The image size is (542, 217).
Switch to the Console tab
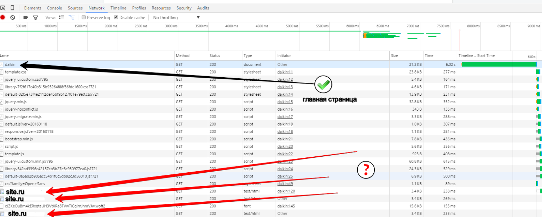[x=54, y=8]
